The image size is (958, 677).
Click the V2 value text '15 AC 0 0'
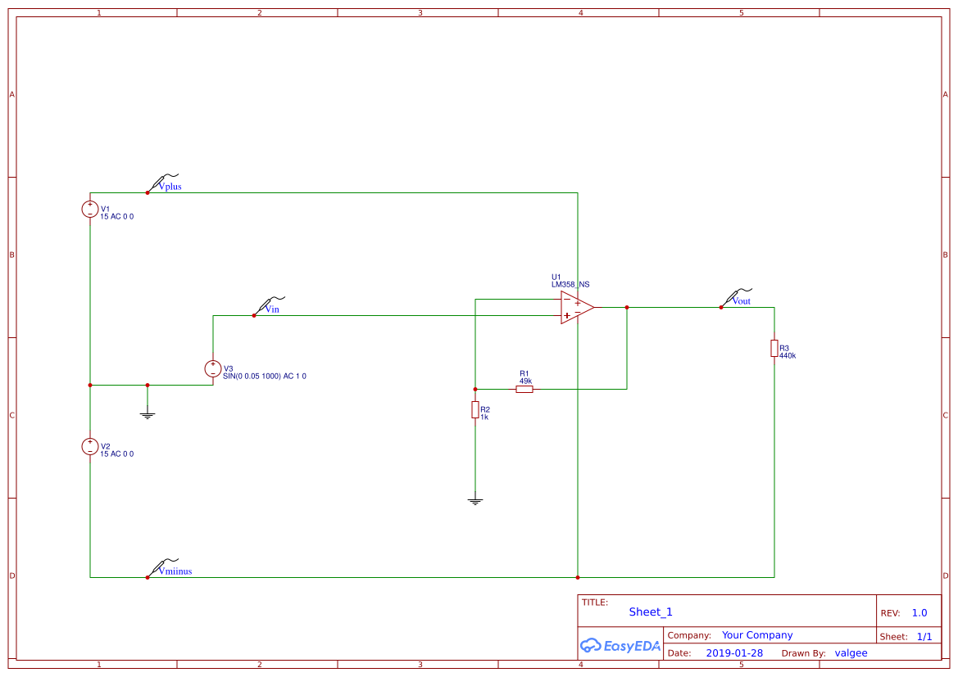coord(116,454)
